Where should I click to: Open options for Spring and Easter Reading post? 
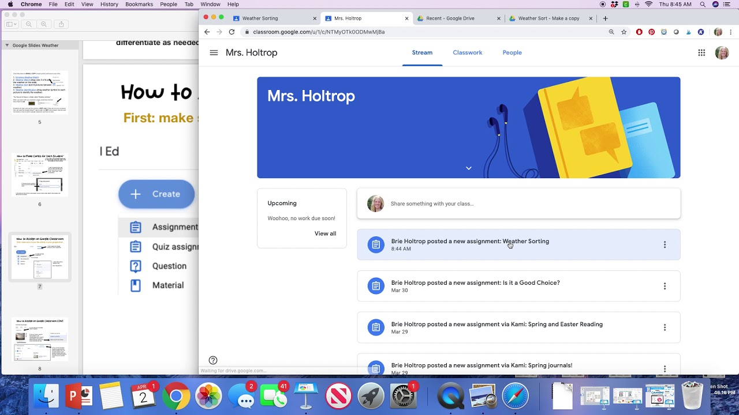click(665, 327)
